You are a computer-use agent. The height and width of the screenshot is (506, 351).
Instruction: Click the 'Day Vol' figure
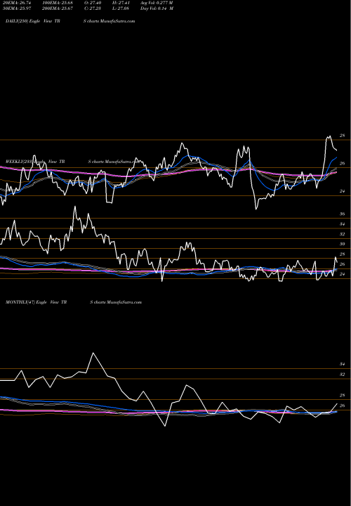pos(157,8)
